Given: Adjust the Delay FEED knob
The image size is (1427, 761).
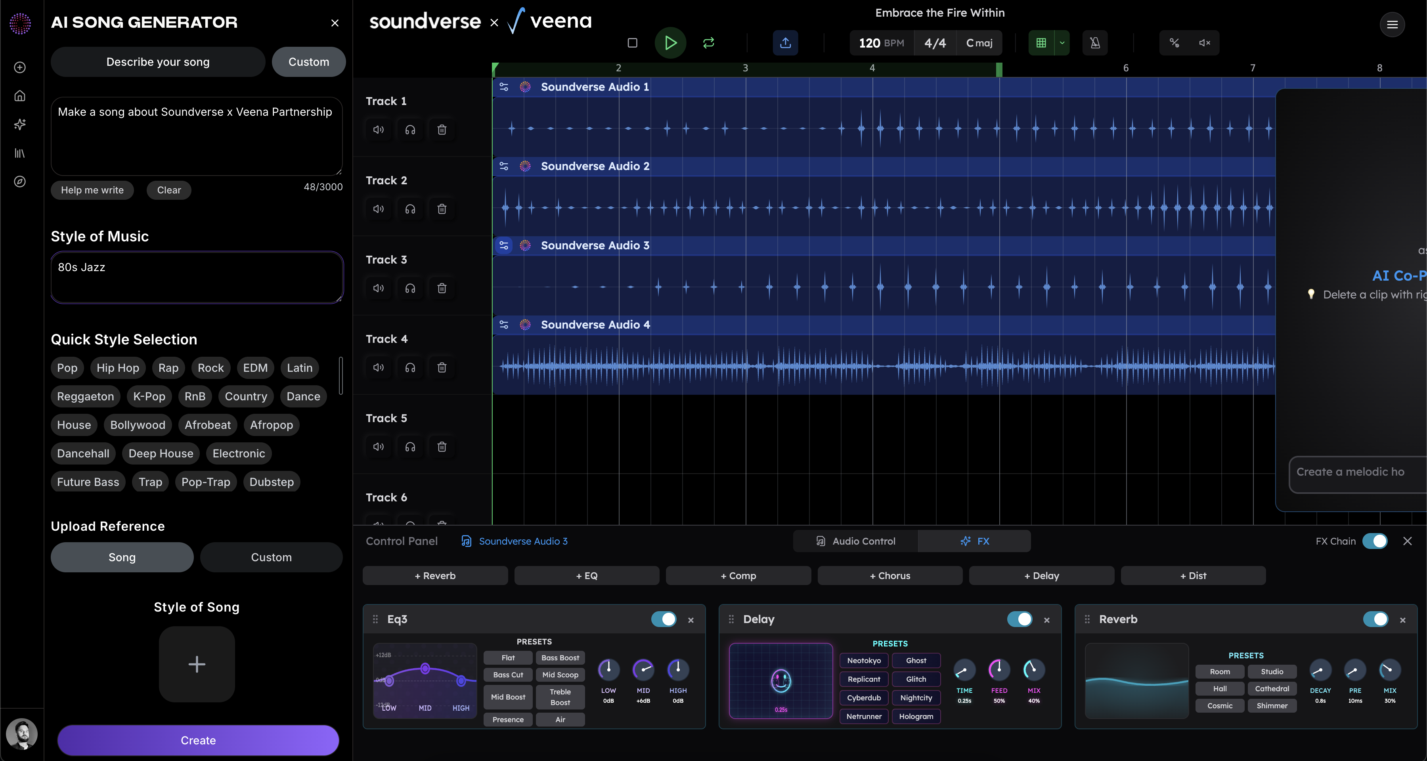Looking at the screenshot, I should click(x=999, y=669).
